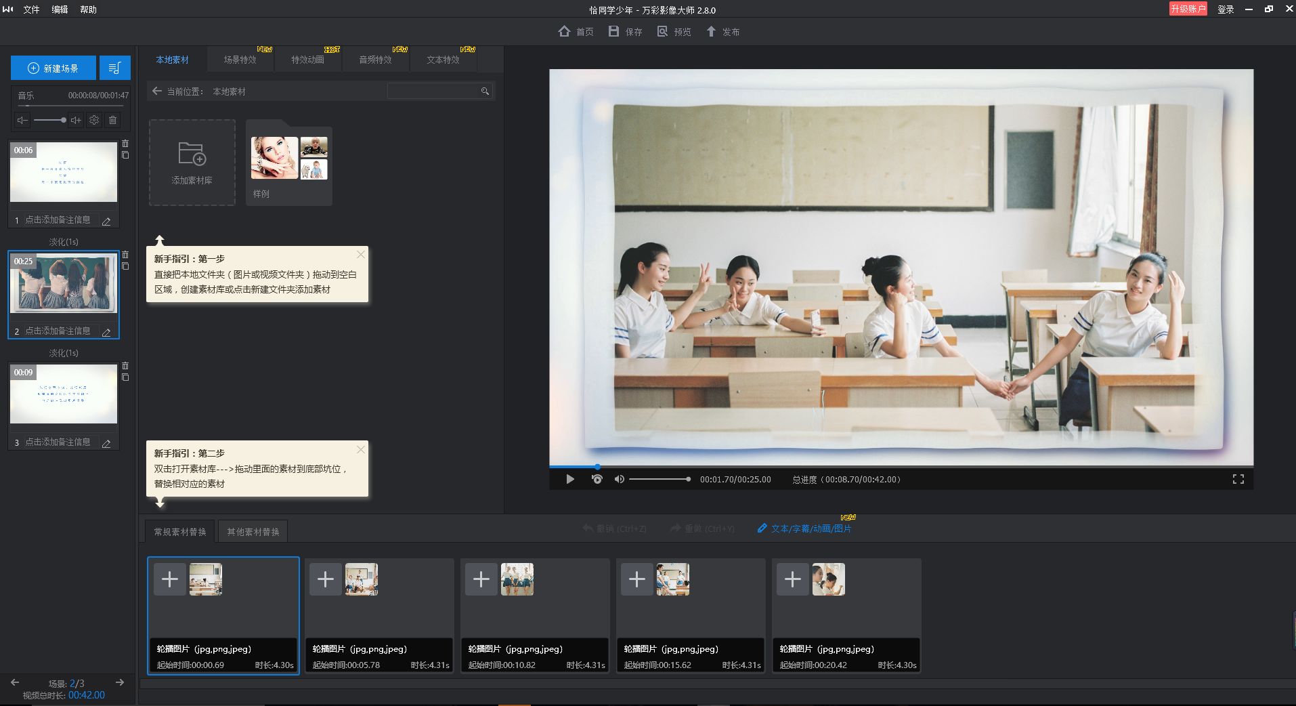The height and width of the screenshot is (706, 1296).
Task: Click the 新建场景 button
Action: pyautogui.click(x=53, y=68)
